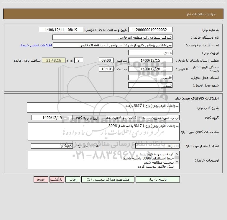Click the label تاریخ نیاز به کالا
227x220 pixels.
[88, 118]
